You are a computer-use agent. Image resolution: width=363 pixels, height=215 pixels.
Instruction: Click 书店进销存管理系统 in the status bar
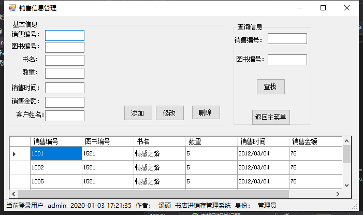(x=203, y=206)
